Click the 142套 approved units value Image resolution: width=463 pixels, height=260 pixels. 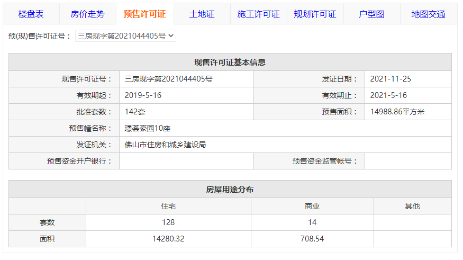pos(135,112)
